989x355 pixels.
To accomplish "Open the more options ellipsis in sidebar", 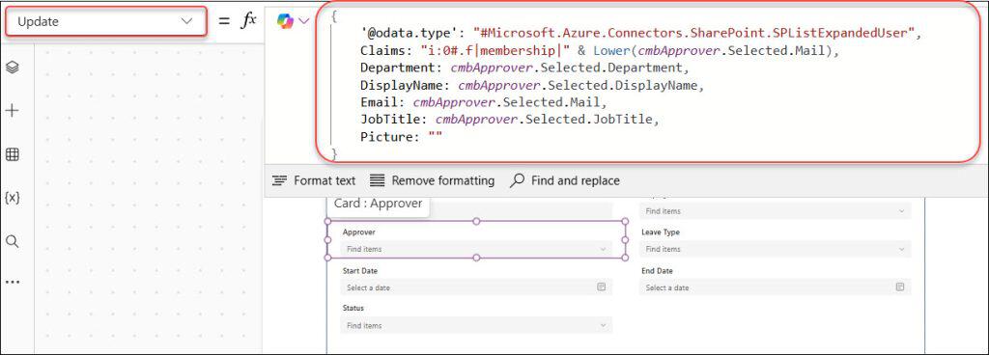I will (12, 282).
